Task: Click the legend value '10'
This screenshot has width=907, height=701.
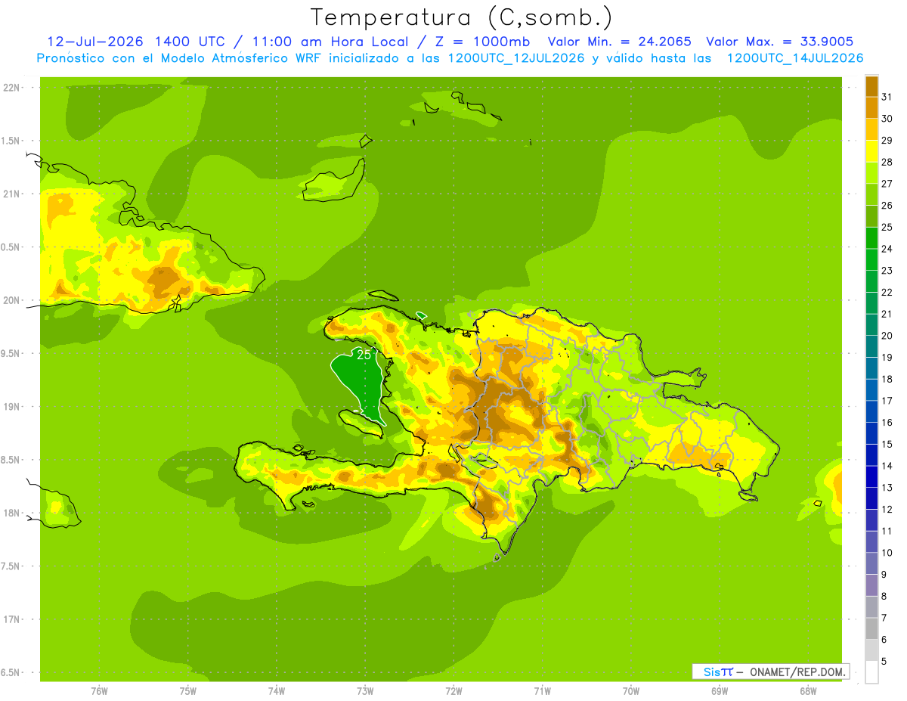Action: pos(887,552)
